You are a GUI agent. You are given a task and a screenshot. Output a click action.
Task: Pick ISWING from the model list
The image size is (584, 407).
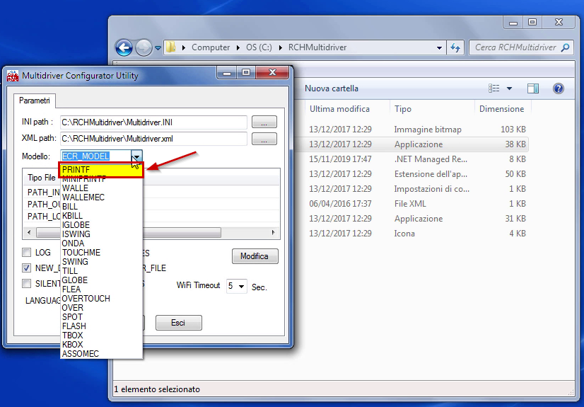(x=101, y=234)
